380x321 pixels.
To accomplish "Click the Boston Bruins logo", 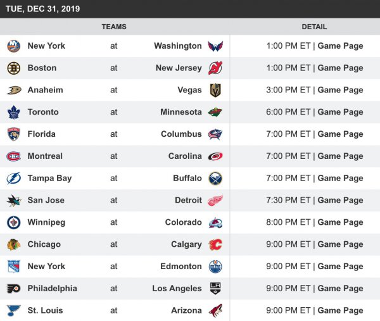I will pyautogui.click(x=14, y=68).
